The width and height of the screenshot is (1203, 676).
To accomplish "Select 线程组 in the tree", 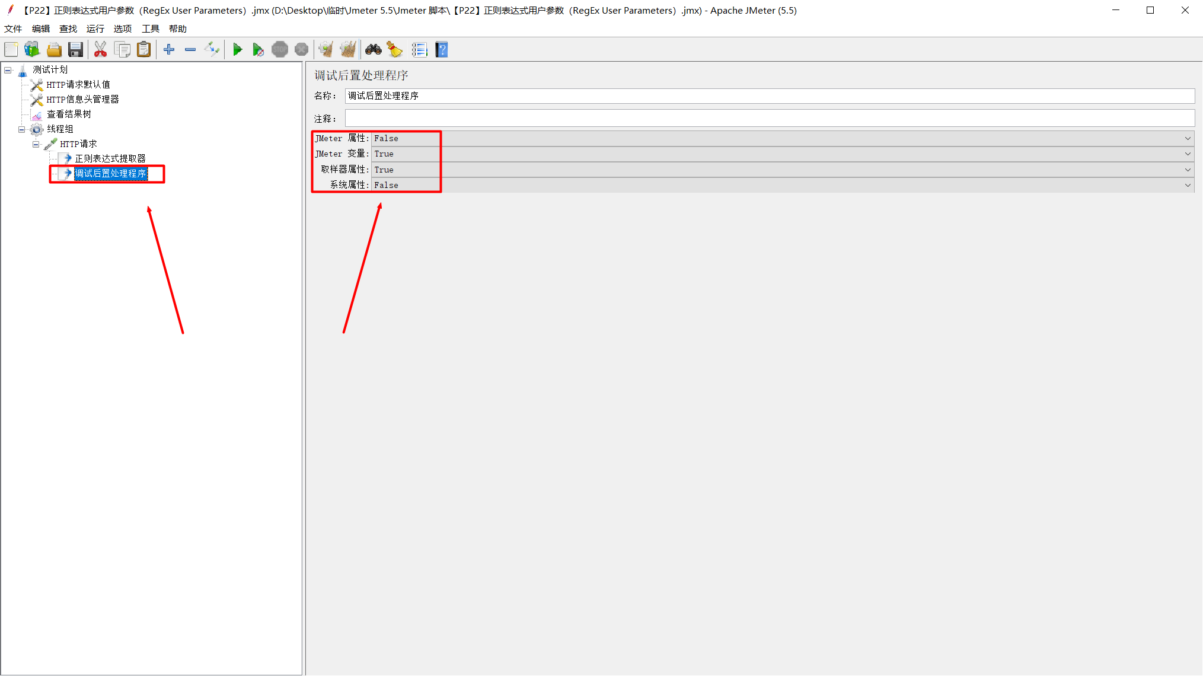I will (60, 129).
